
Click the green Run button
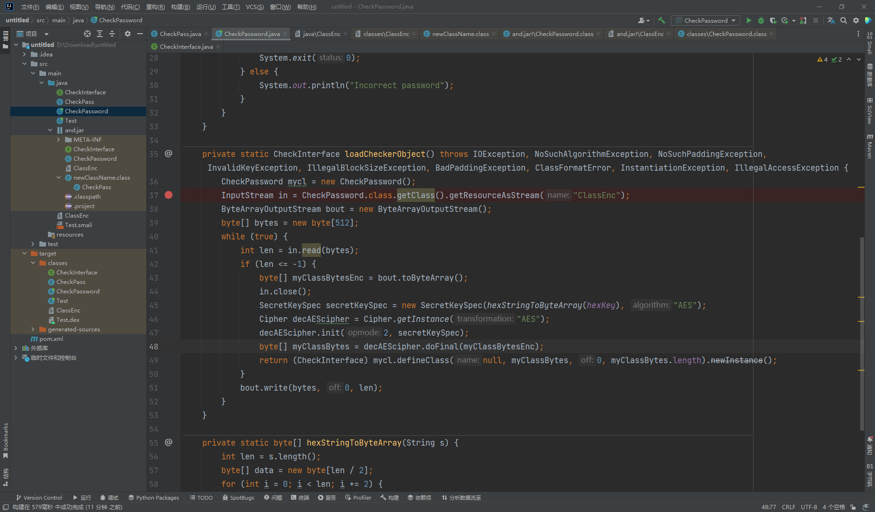[x=749, y=20]
